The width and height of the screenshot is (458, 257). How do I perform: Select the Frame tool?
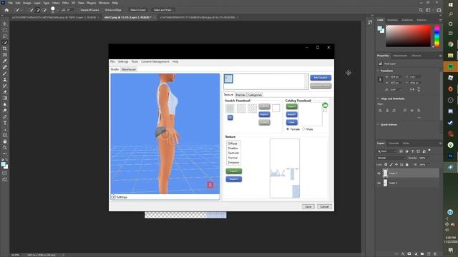5,55
